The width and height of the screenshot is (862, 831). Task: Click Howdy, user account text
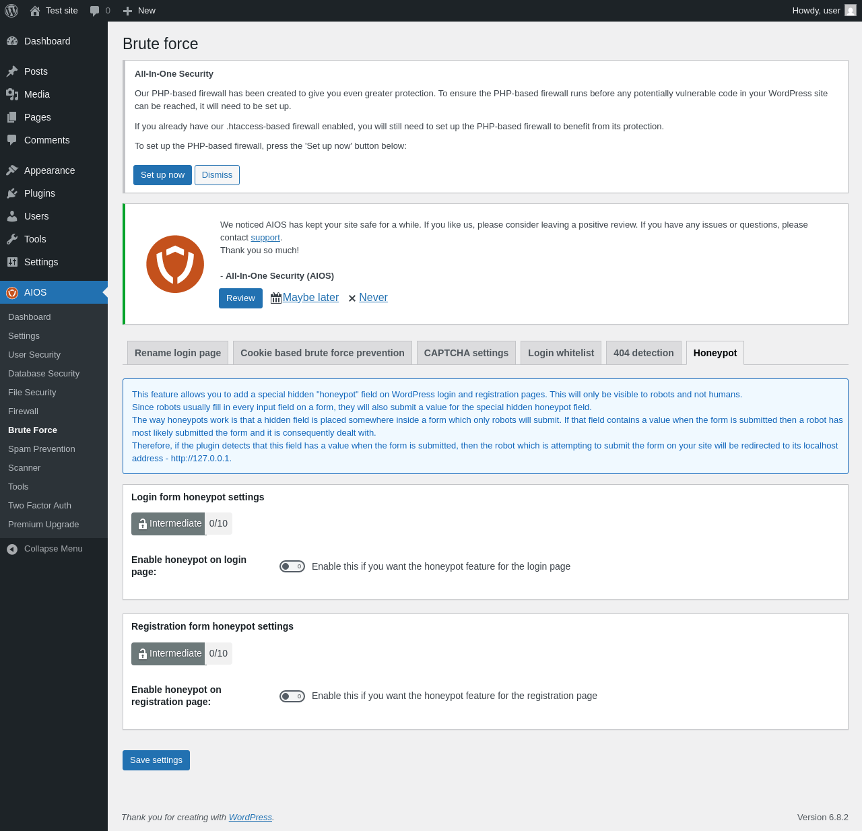[x=816, y=11]
